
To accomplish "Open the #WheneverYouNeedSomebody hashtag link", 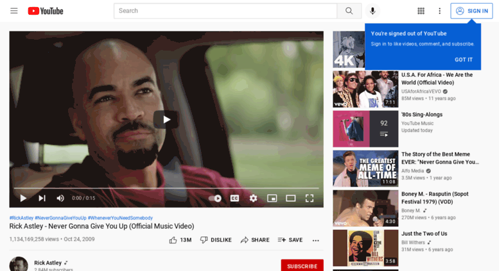I will coord(120,218).
